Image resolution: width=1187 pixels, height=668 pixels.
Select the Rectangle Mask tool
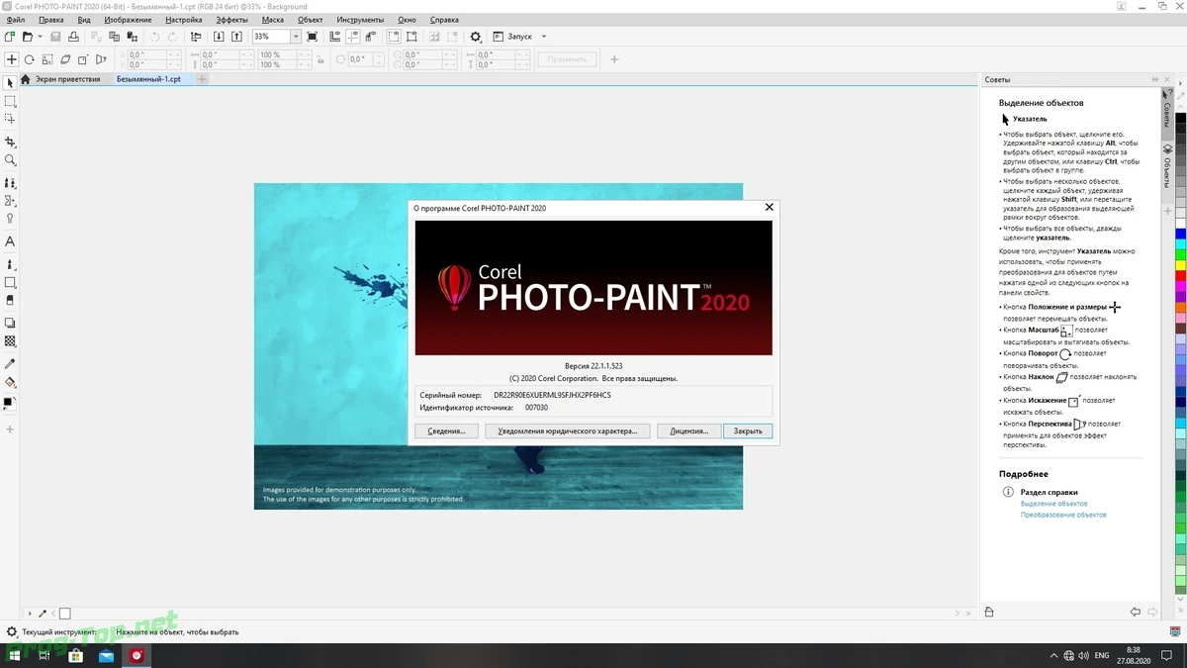pyautogui.click(x=10, y=101)
